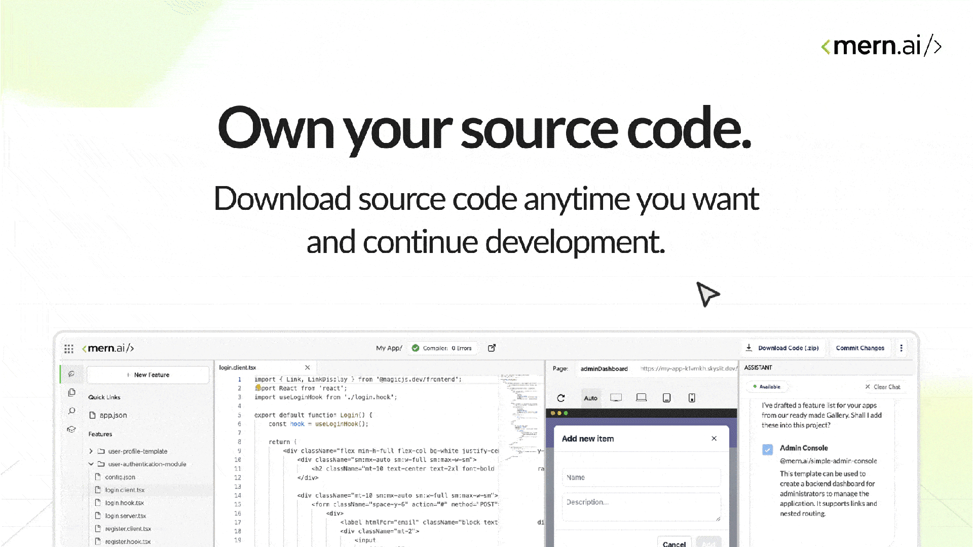The width and height of the screenshot is (973, 547).
Task: Click the 'Quick Links' heading
Action: (x=104, y=397)
